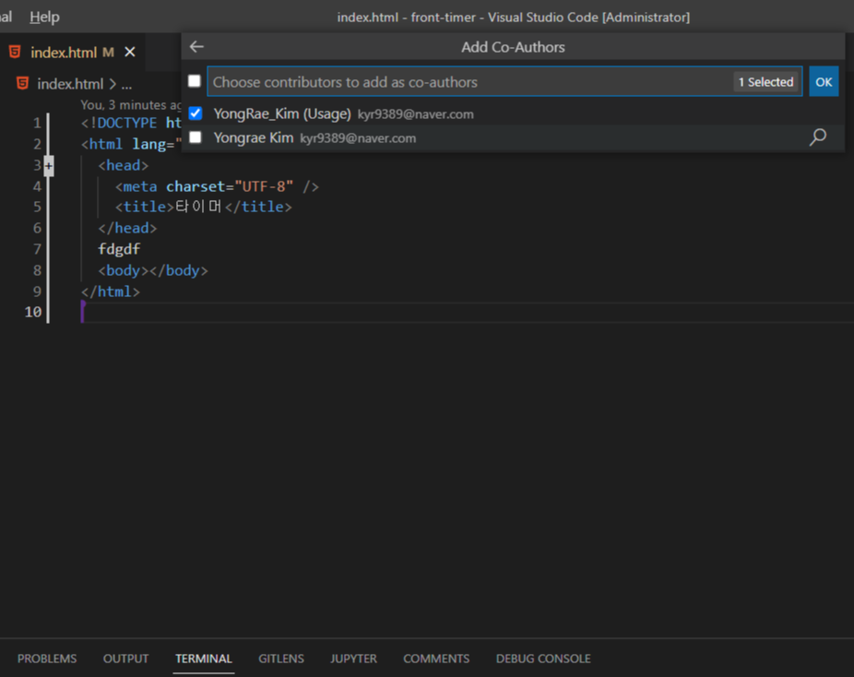This screenshot has width=854, height=677.
Task: Click the 'fdgdf' text on line 7
Action: tap(119, 249)
